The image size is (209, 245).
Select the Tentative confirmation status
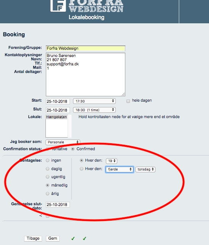point(48,149)
